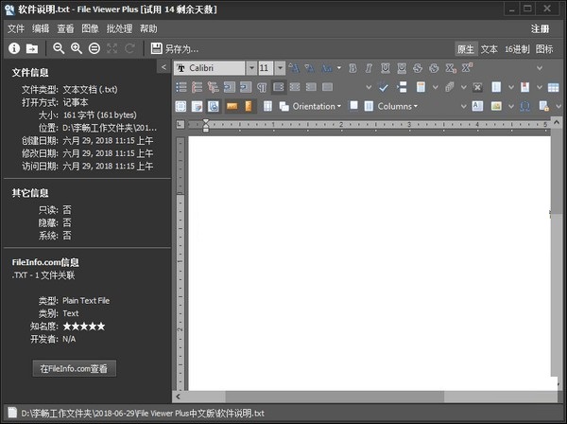Toggle underline formatting
567x424 pixels.
(386, 68)
